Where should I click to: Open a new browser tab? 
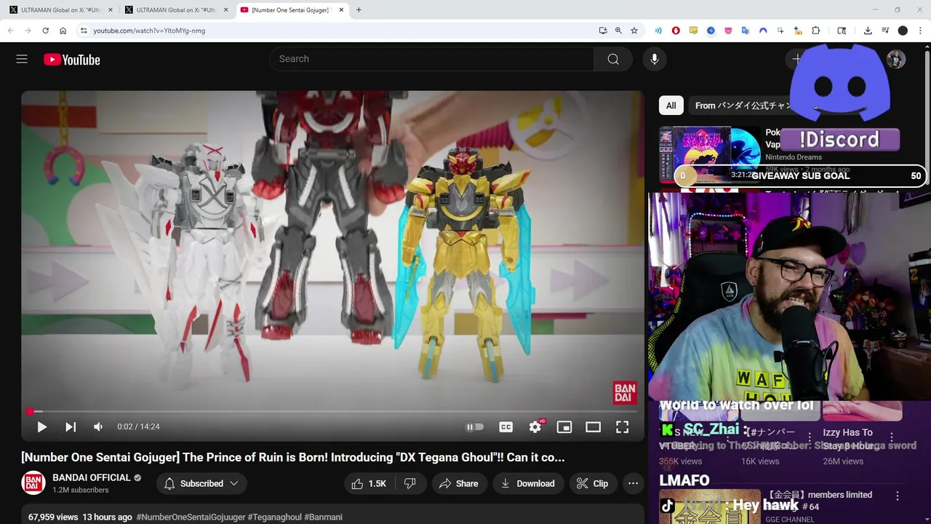click(x=359, y=10)
